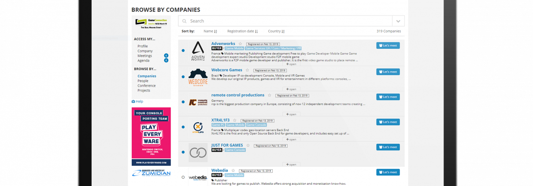The image size is (533, 186).
Task: Toggle the blue dot beside JUST FOR GAMES
Action: [183, 152]
